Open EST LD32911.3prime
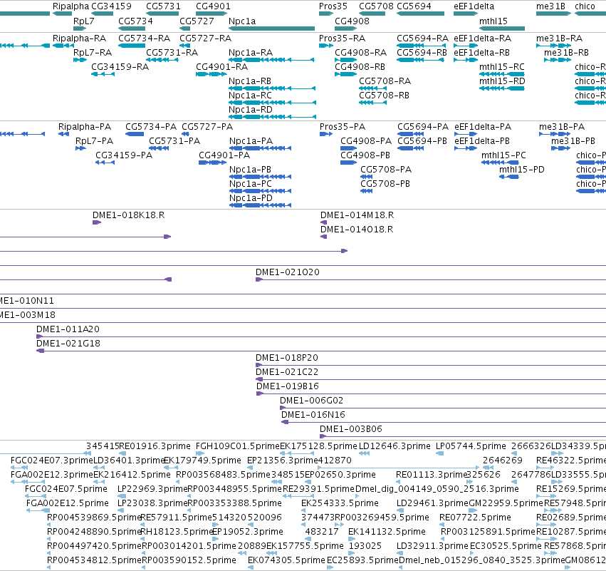This screenshot has width=606, height=571. [x=432, y=546]
